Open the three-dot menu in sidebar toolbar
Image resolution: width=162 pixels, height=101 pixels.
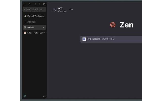(x=25, y=4)
